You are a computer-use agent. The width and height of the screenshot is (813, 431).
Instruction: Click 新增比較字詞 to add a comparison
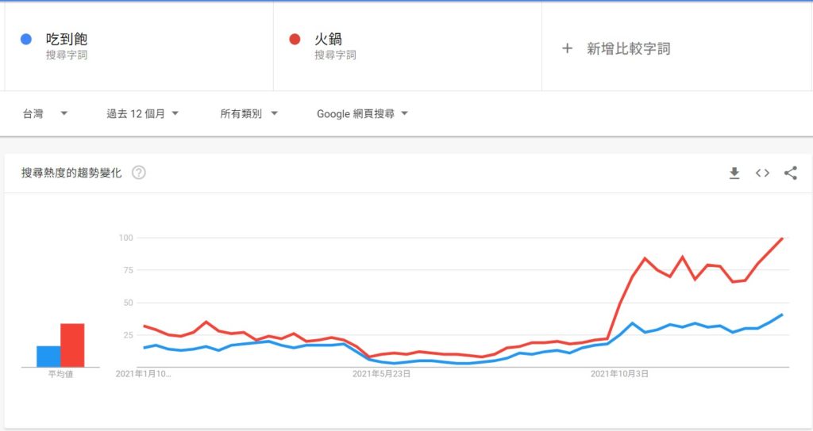[628, 48]
